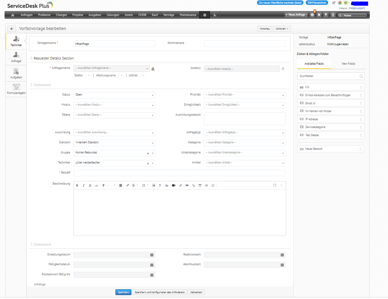388x299 pixels.
Task: Open the quick actions lightning icon
Action: pos(326,15)
